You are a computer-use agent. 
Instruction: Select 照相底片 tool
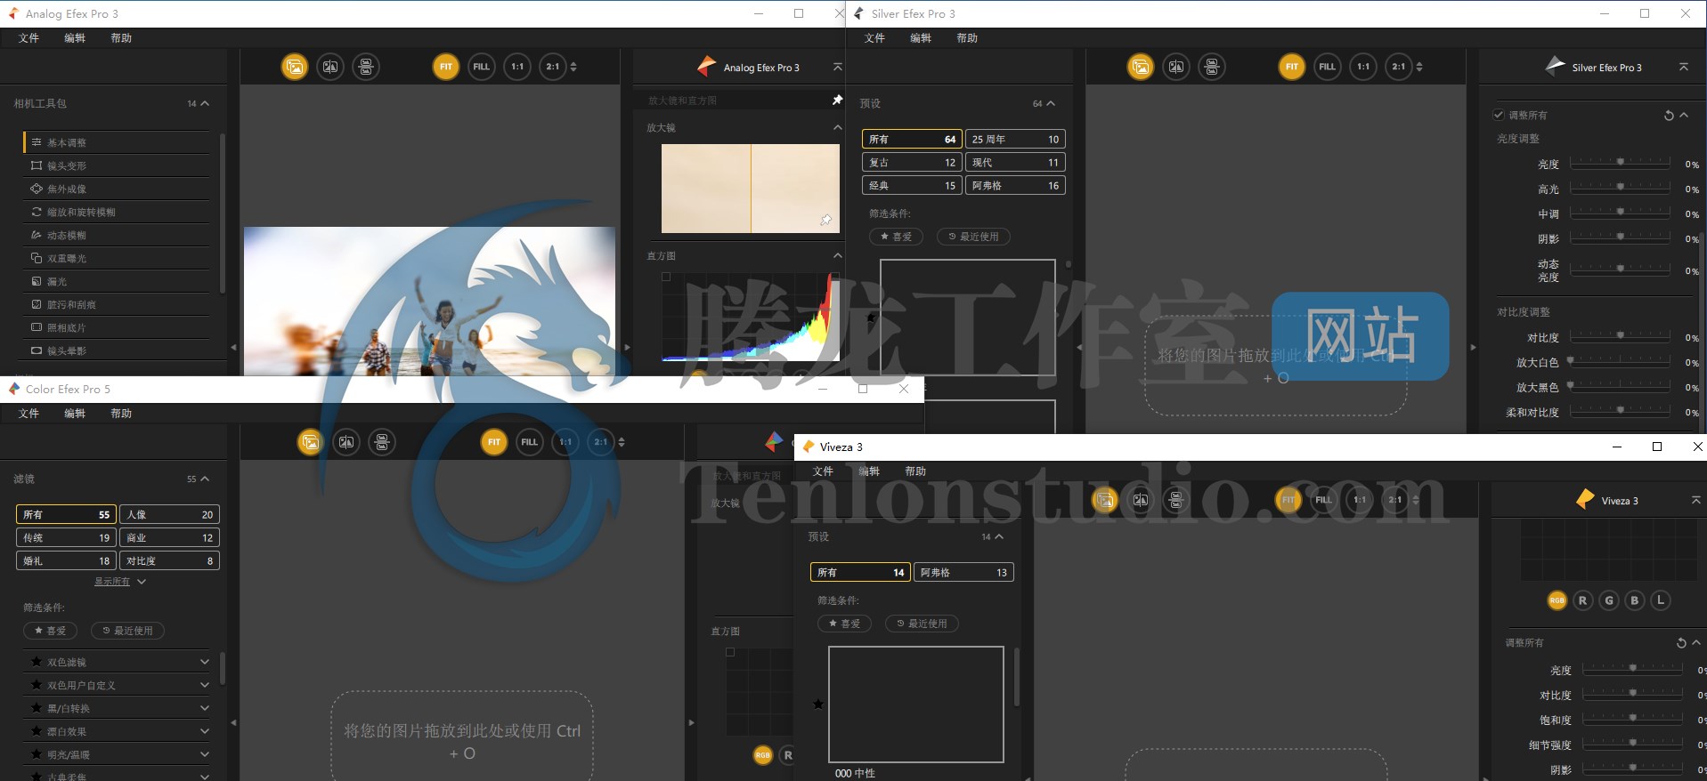[x=118, y=327]
